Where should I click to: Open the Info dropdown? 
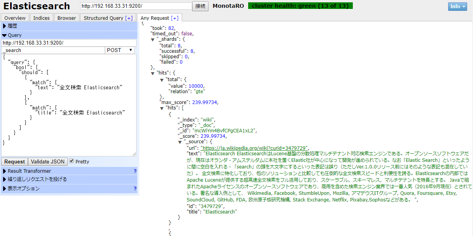tap(457, 6)
